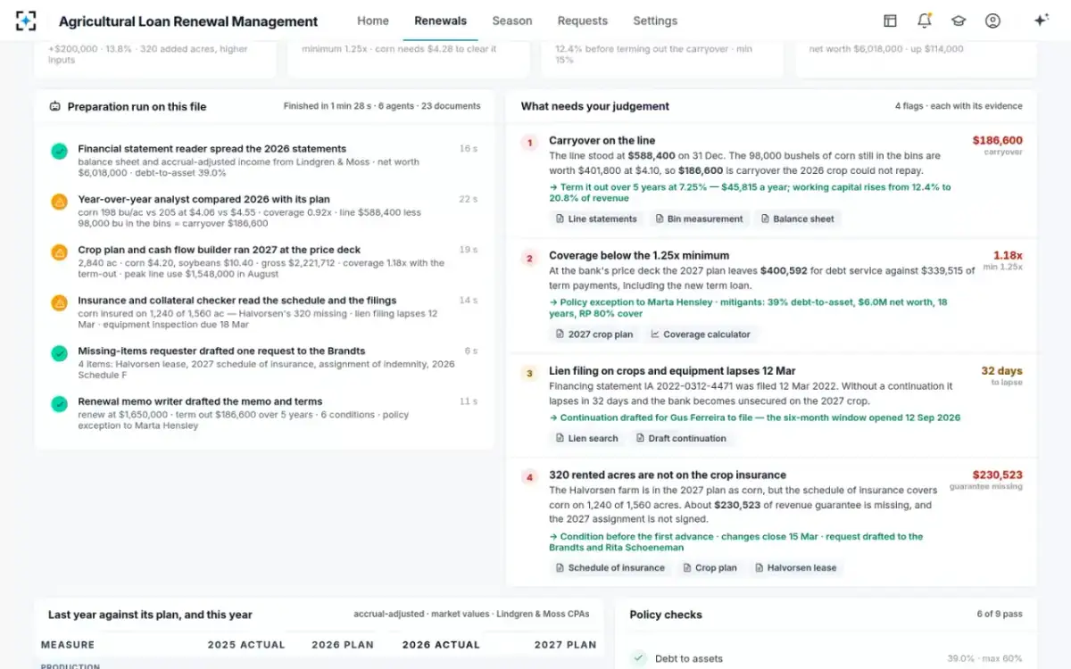Open the Coverage calculator chip
This screenshot has width=1071, height=669.
(701, 334)
